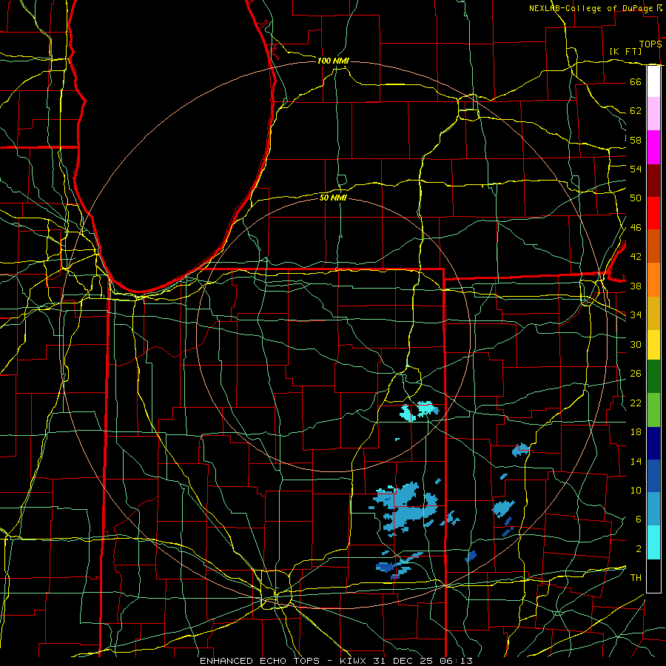Click the legend value '34'
The height and width of the screenshot is (666, 666).
636,315
